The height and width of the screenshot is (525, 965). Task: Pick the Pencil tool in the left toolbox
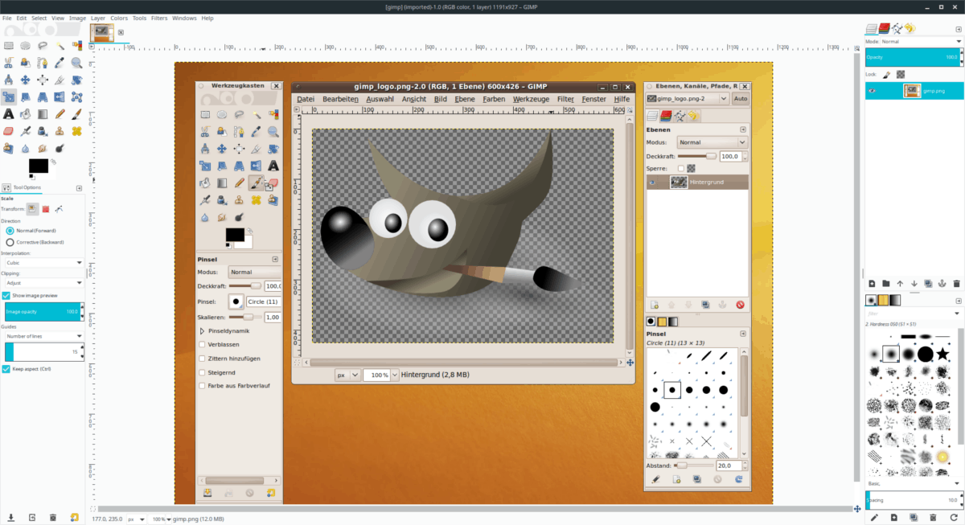click(x=60, y=113)
